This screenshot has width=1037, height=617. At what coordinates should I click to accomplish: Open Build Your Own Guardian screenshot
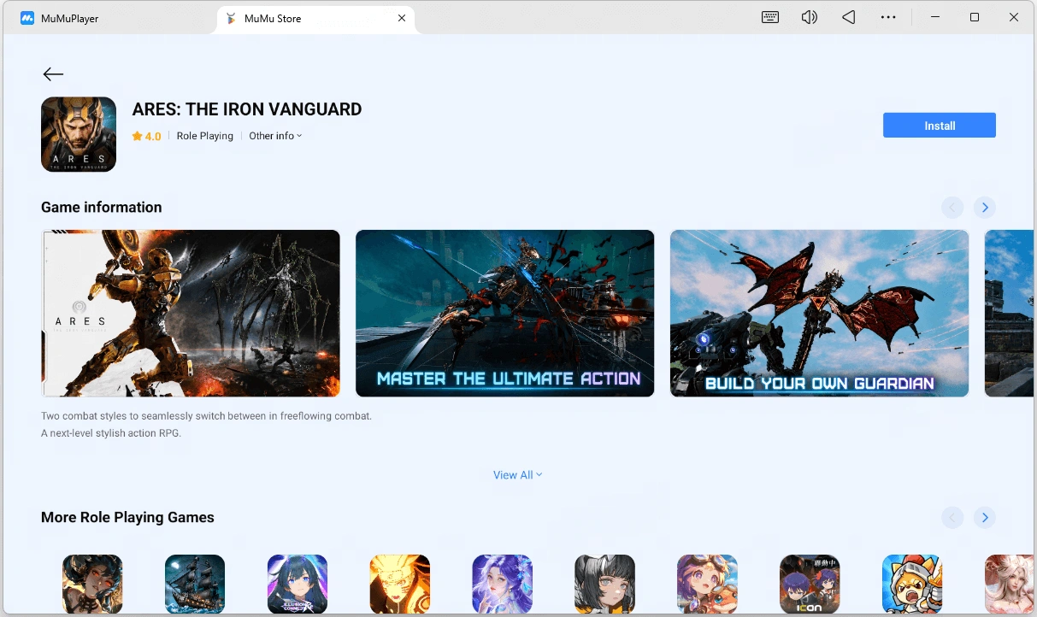819,314
